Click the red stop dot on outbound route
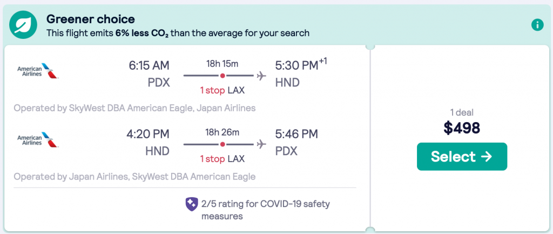 coord(222,76)
